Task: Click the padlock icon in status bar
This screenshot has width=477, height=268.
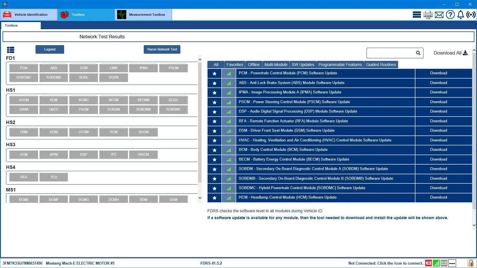Action: click(x=470, y=263)
